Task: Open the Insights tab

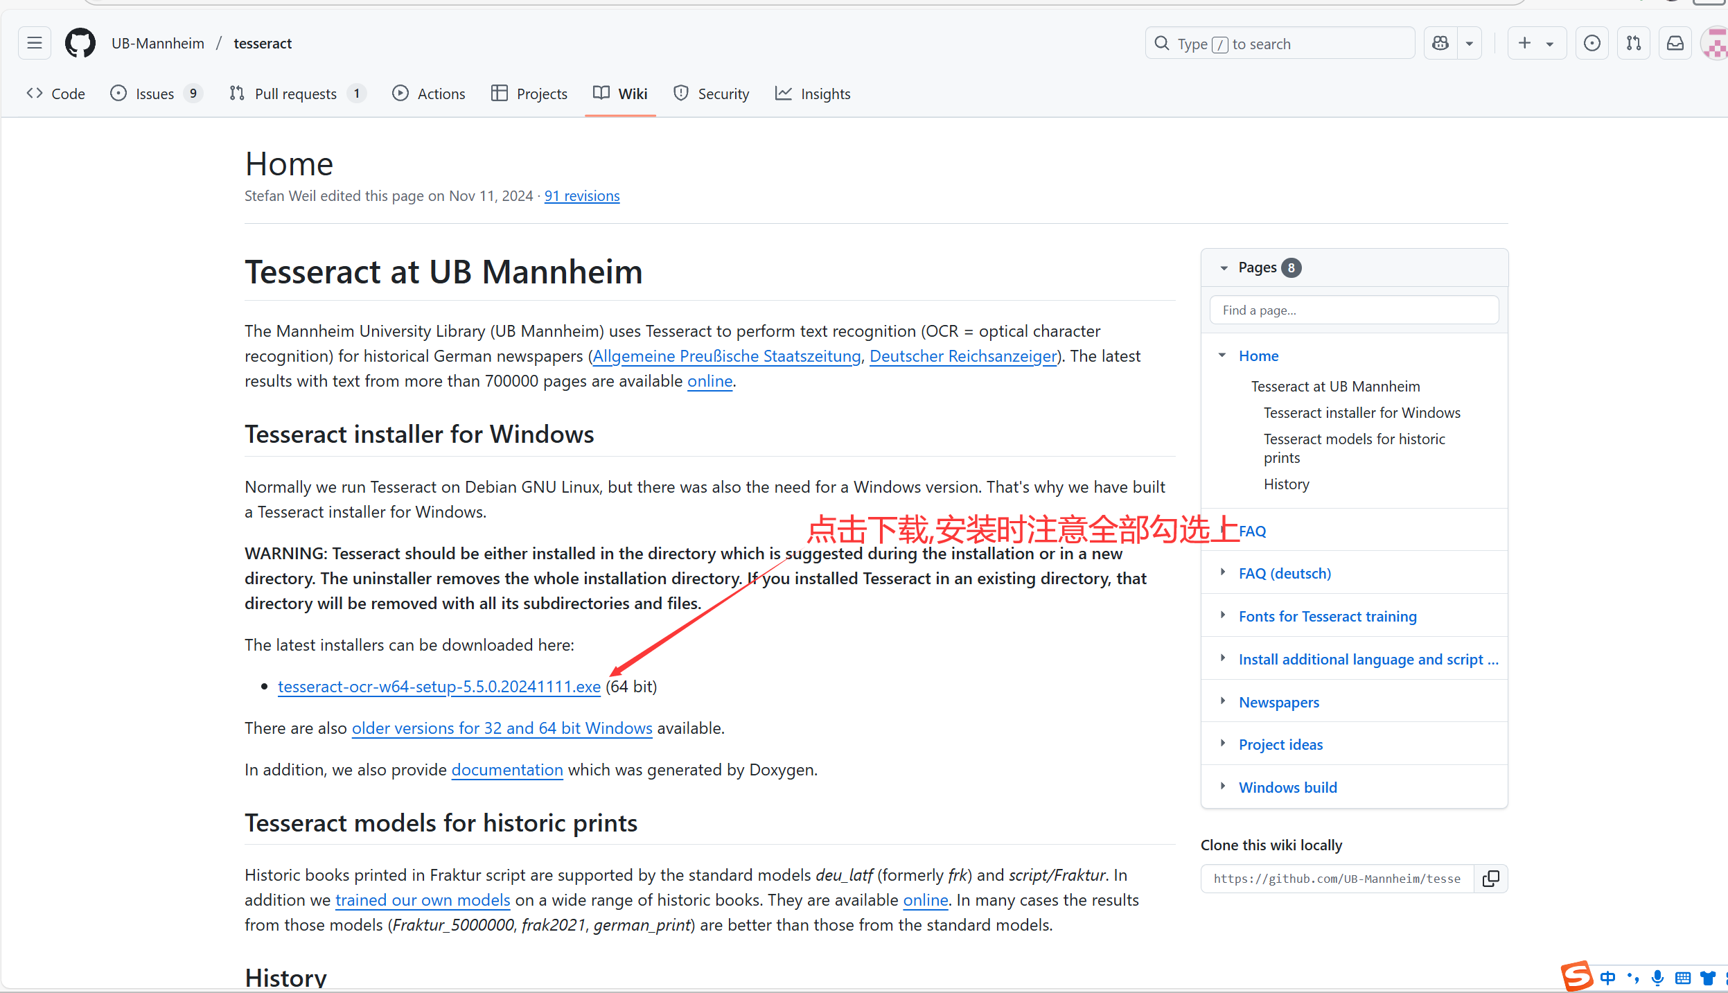Action: 812,94
